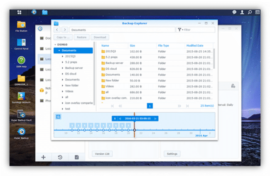The image size is (270, 176).
Task: Click the timeline version point at 12
Action: [x=79, y=130]
